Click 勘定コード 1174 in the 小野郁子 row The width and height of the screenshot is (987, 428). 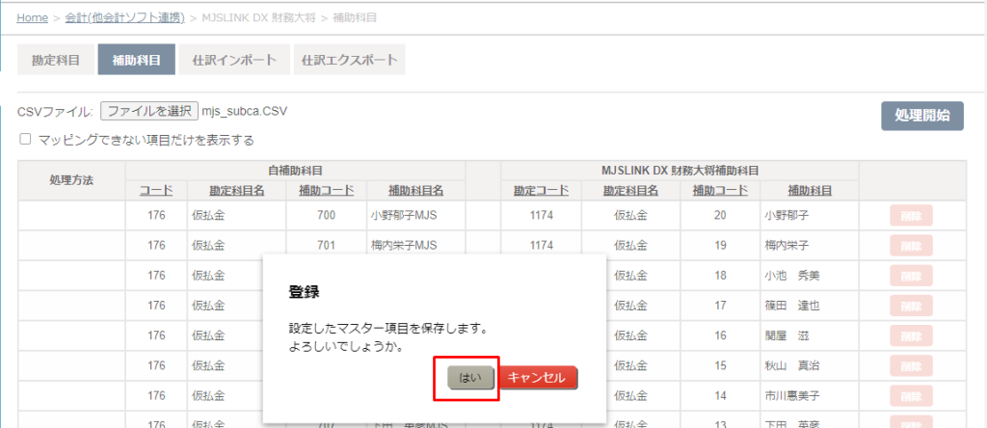(542, 215)
